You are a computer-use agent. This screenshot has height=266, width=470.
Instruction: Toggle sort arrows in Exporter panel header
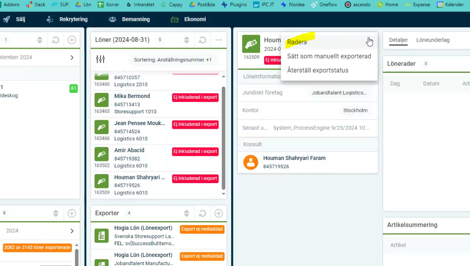[x=186, y=213]
